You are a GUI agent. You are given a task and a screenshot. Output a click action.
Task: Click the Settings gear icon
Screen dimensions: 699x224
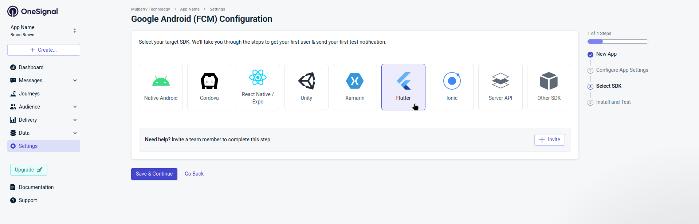tap(13, 146)
